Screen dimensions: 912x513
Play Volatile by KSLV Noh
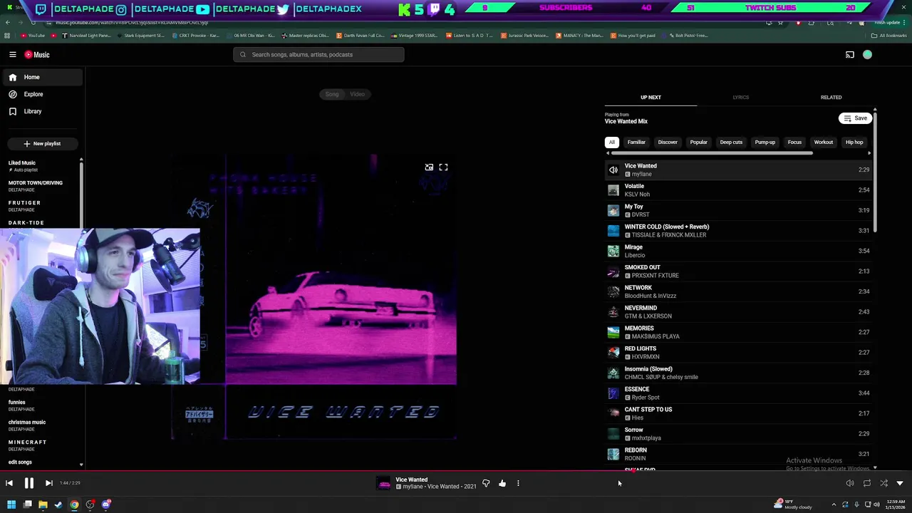pos(738,190)
